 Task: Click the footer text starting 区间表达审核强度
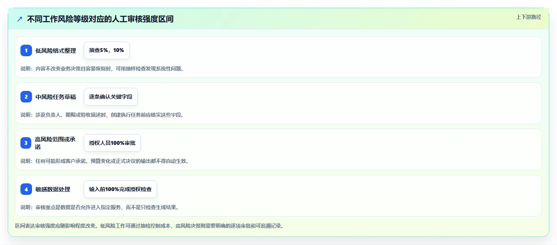[150, 226]
